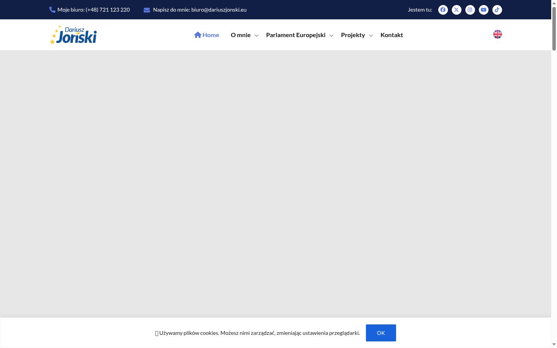Call the office number (+48) 721 123 220
The image size is (557, 348).
(108, 10)
